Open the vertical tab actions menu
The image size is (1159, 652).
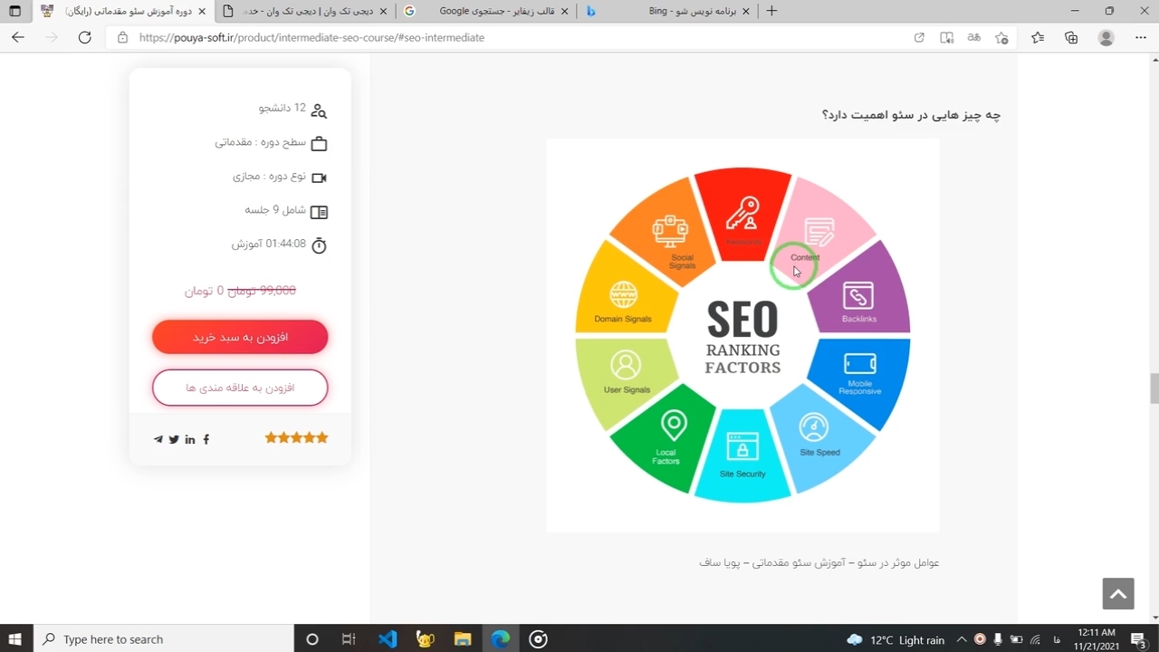pyautogui.click(x=14, y=12)
